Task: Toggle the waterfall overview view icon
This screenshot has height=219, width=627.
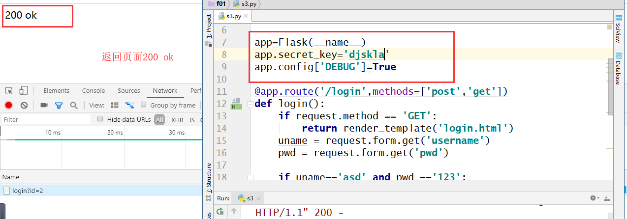Action: click(130, 105)
